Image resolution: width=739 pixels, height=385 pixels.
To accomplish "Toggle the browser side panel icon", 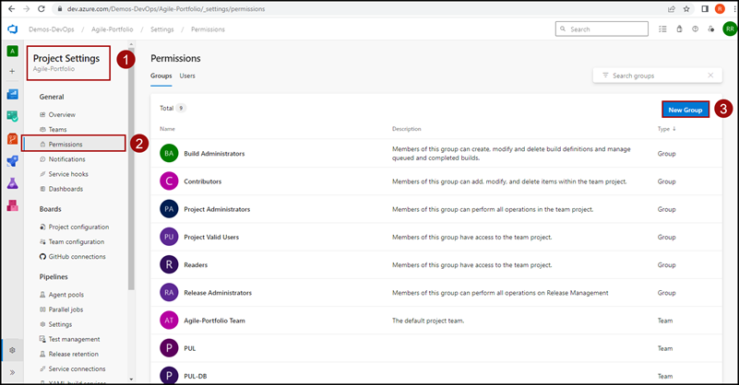I will (705, 8).
